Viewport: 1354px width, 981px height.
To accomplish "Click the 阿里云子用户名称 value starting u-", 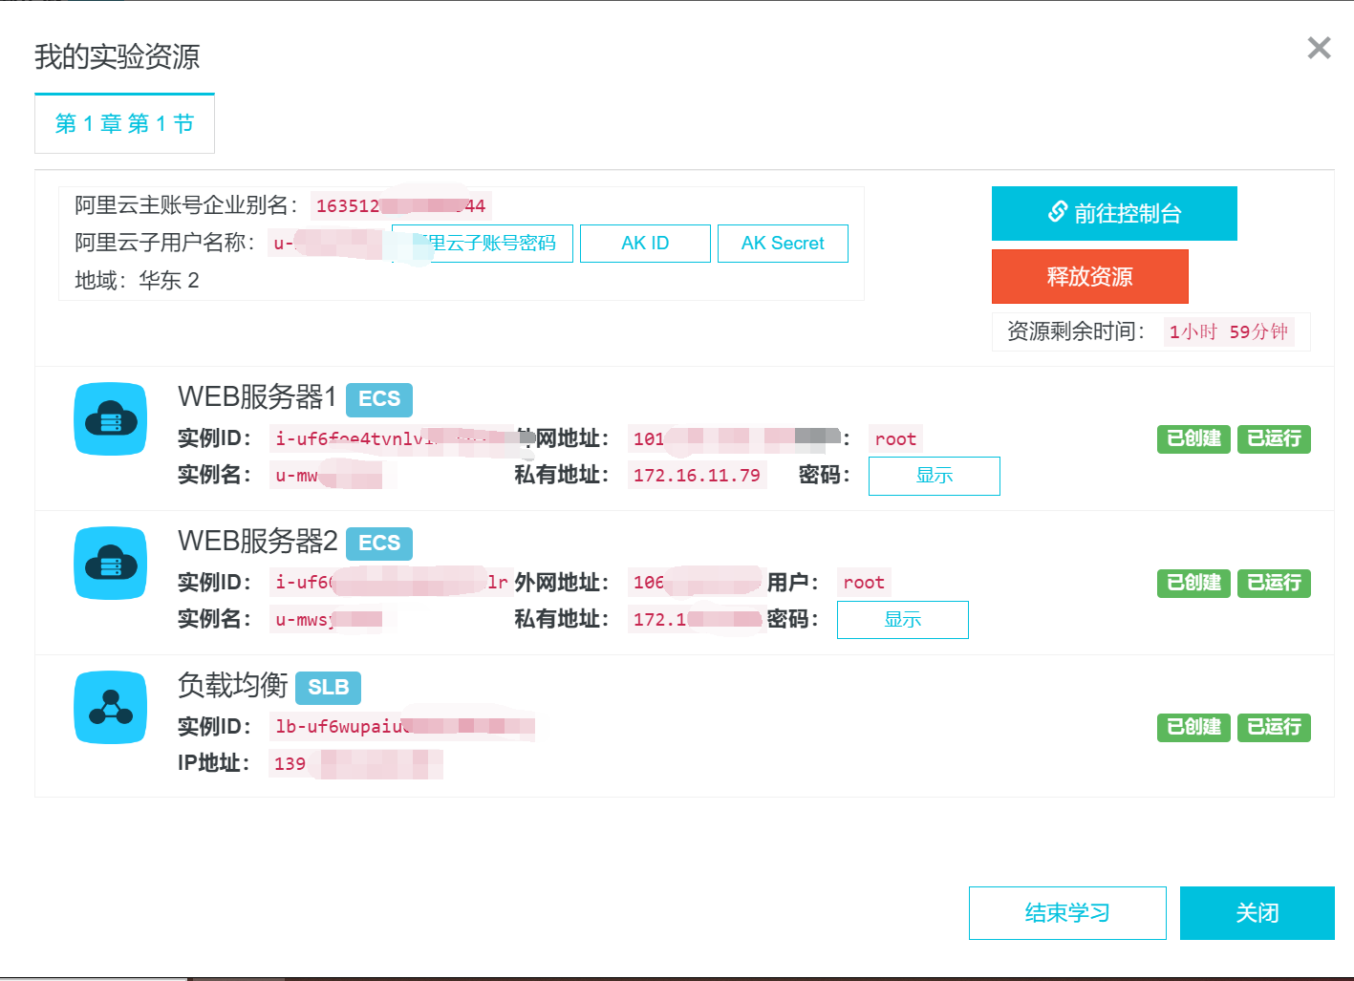I will pyautogui.click(x=328, y=244).
